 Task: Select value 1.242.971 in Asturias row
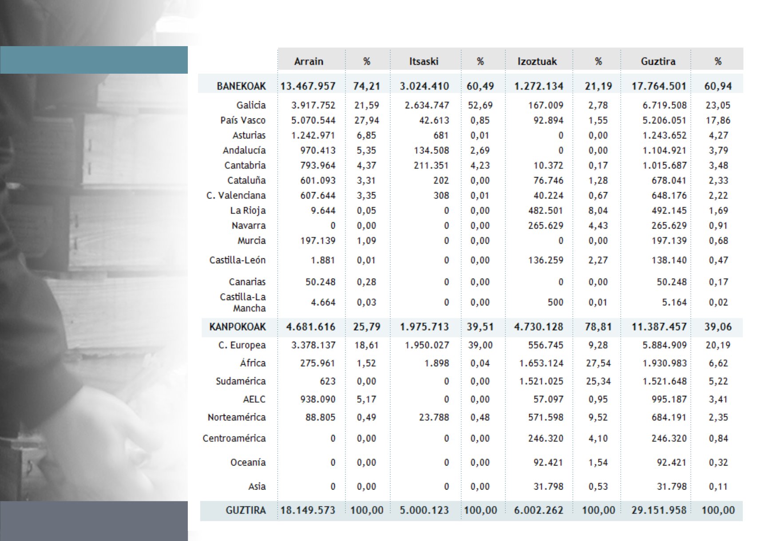313,135
